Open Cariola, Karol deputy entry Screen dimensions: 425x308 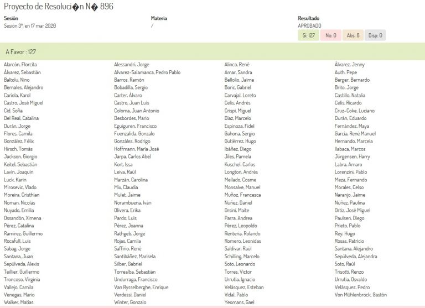pyautogui.click(x=17, y=95)
